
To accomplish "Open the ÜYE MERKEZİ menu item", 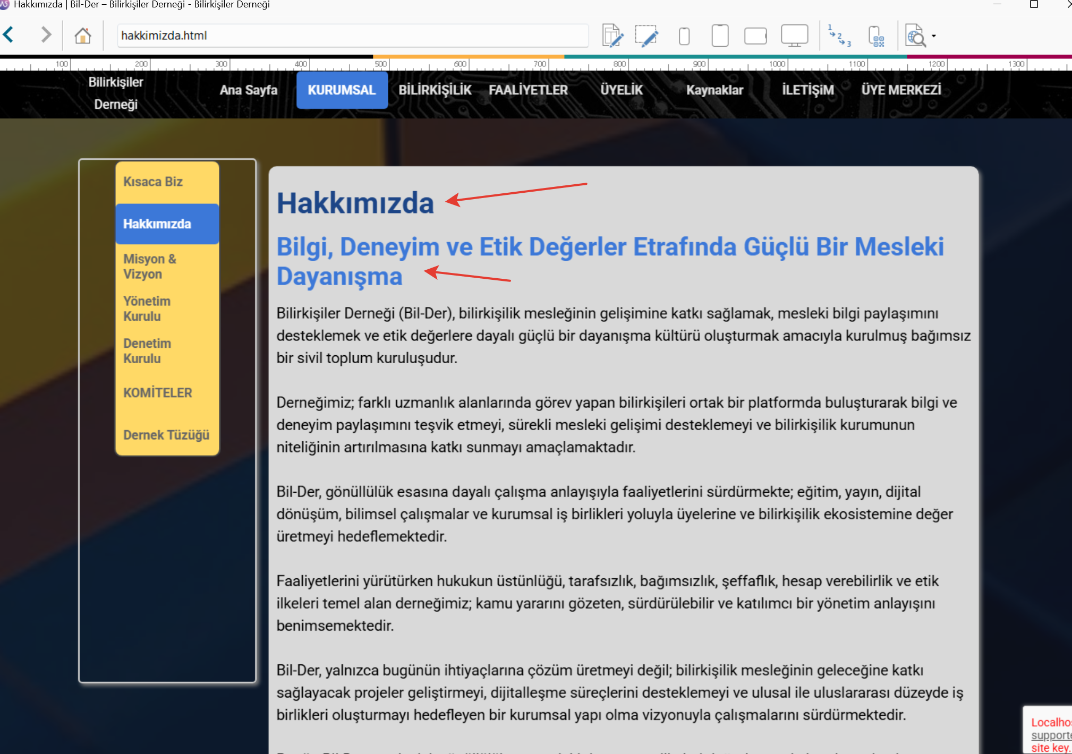I will tap(901, 90).
